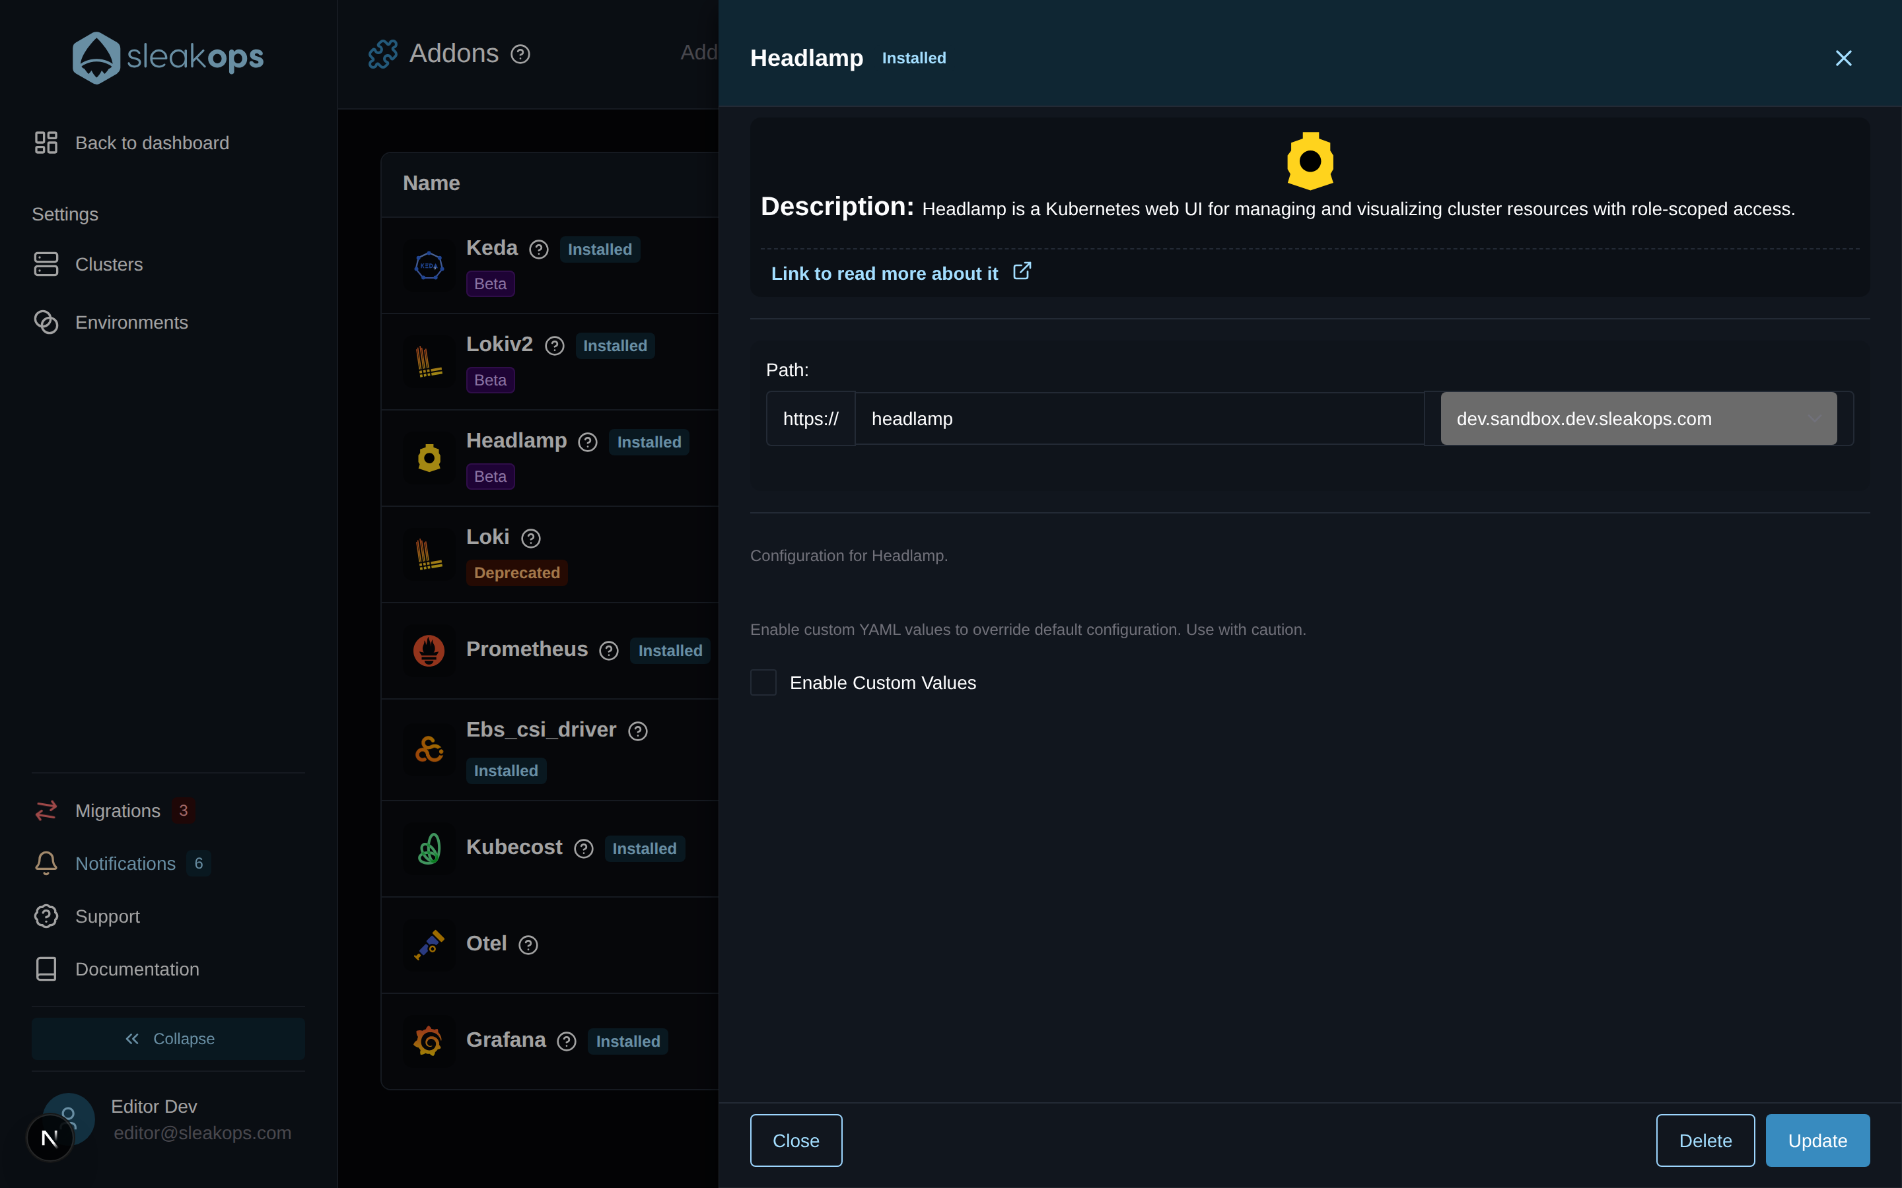Delete the Headlamp addon
The width and height of the screenshot is (1902, 1188).
pos(1705,1141)
